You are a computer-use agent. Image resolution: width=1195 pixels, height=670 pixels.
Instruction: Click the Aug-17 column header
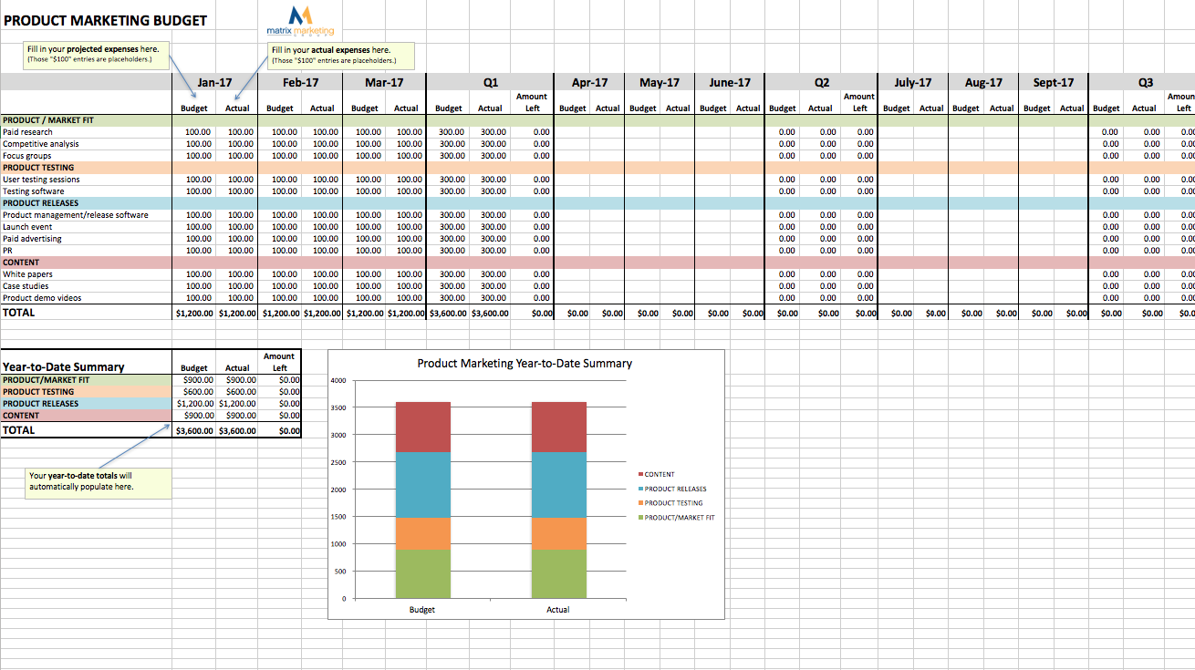pyautogui.click(x=983, y=82)
